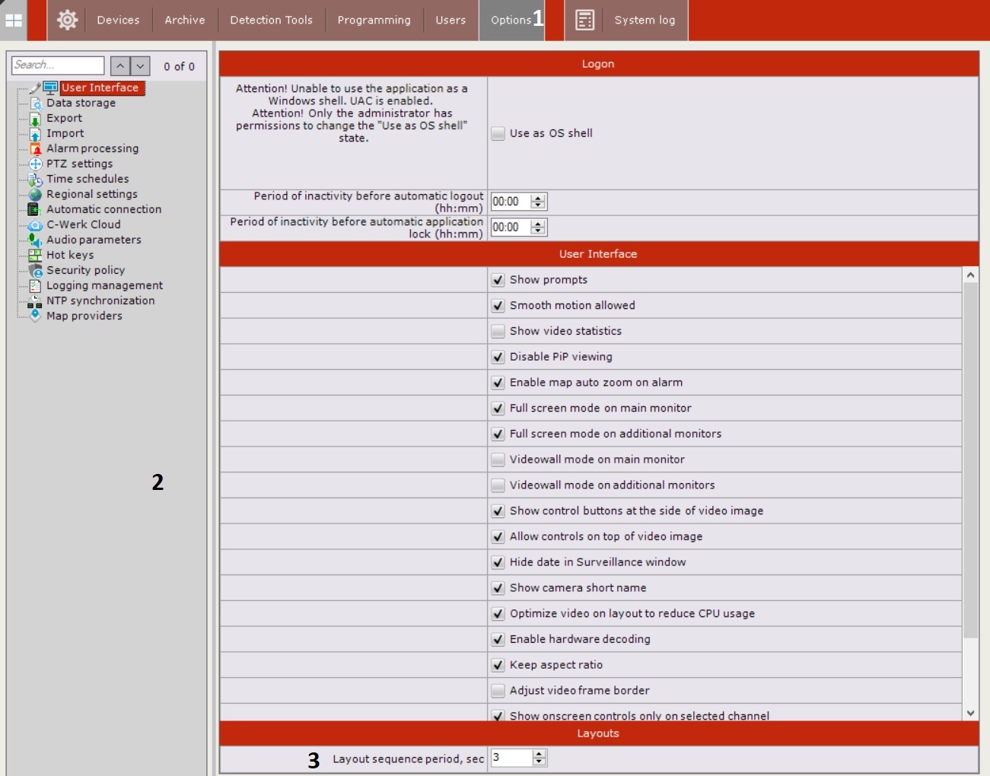Viewport: 990px width, 776px height.
Task: Click the C-Werk Cloud icon in tree
Action: 35,225
